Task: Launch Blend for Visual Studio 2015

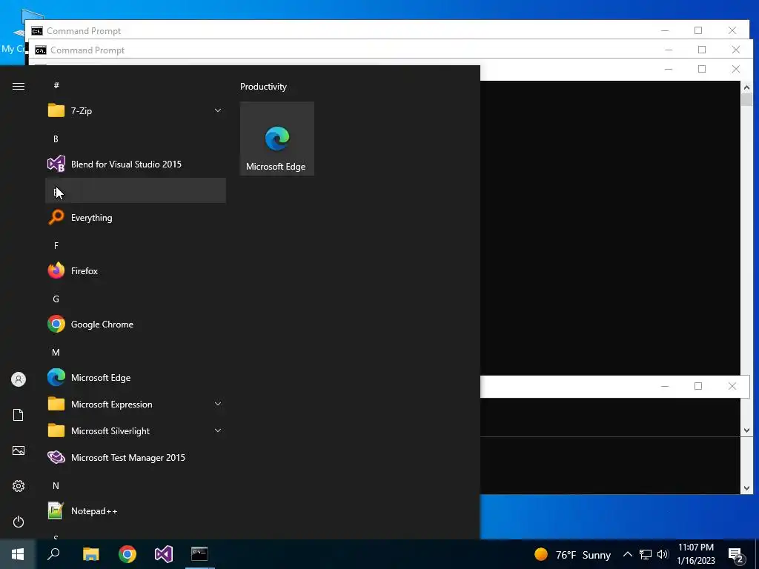Action: click(x=136, y=164)
